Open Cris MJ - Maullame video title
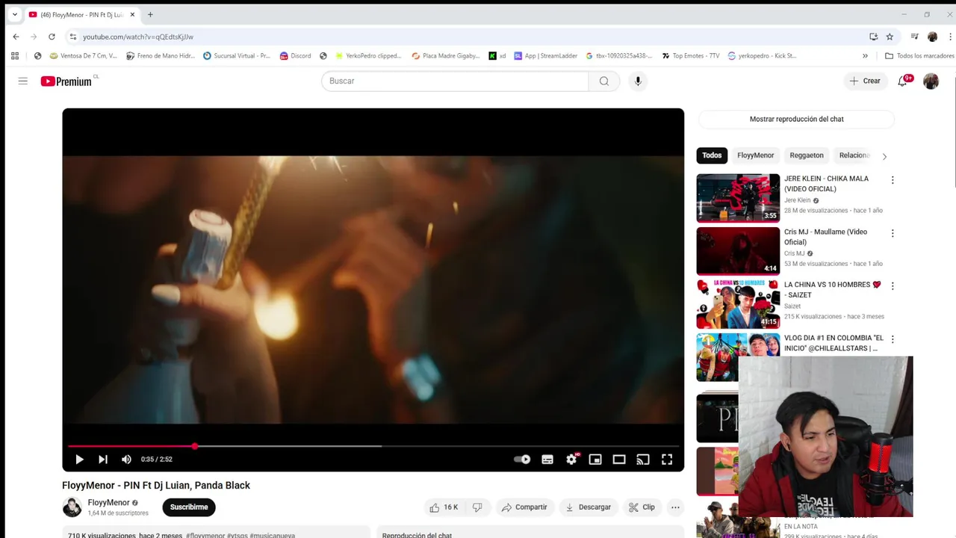Image resolution: width=956 pixels, height=538 pixels. point(825,237)
